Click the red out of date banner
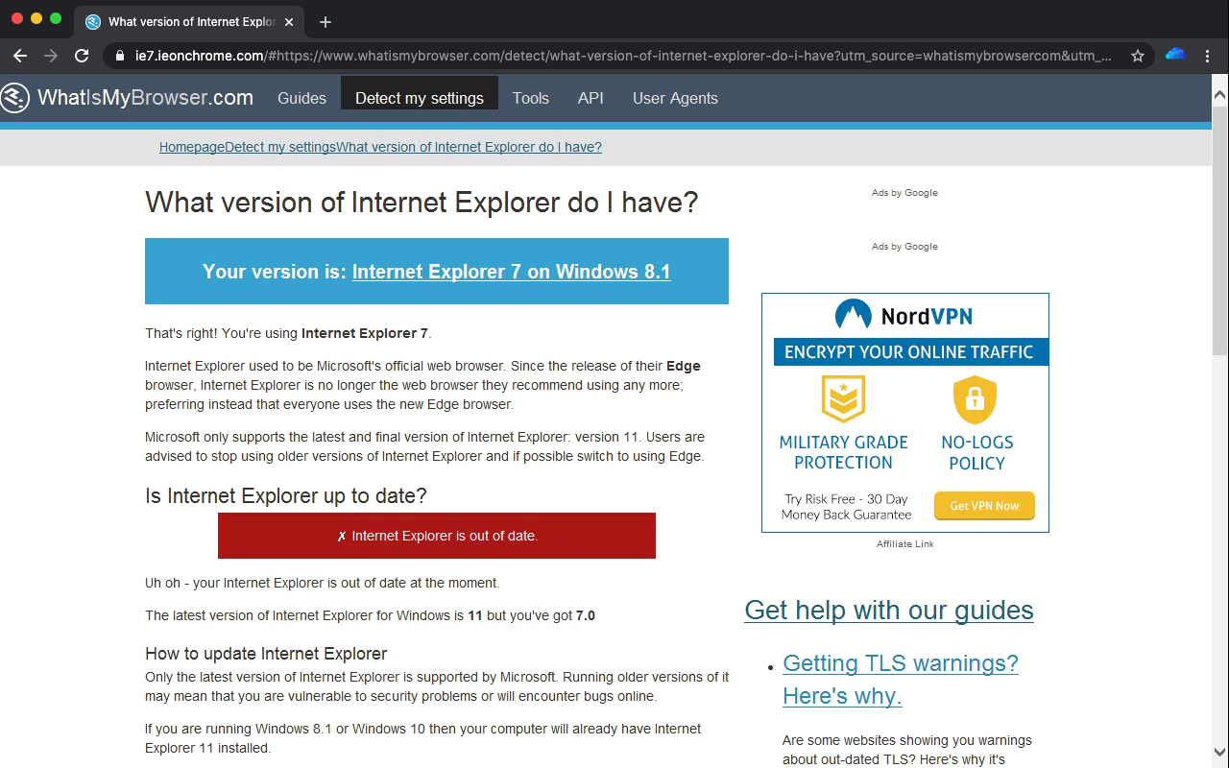 point(437,536)
